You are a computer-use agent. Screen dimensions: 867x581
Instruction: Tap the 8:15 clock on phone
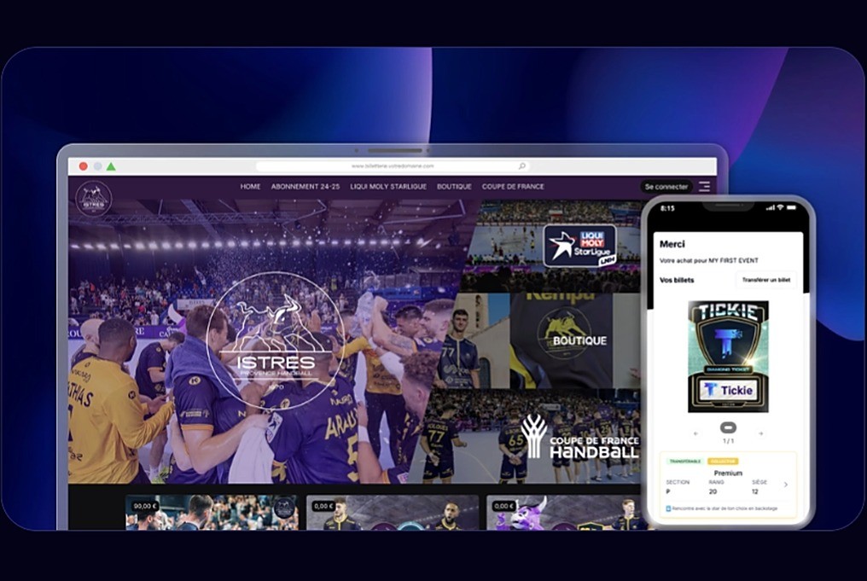pos(667,208)
